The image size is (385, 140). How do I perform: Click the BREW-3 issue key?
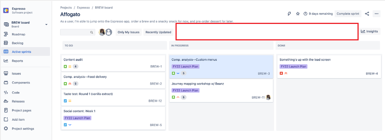tap(264, 73)
